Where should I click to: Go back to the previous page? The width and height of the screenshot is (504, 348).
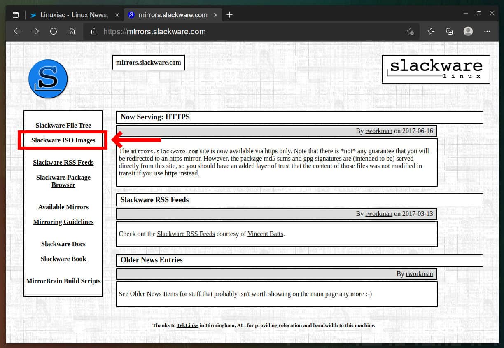(17, 31)
